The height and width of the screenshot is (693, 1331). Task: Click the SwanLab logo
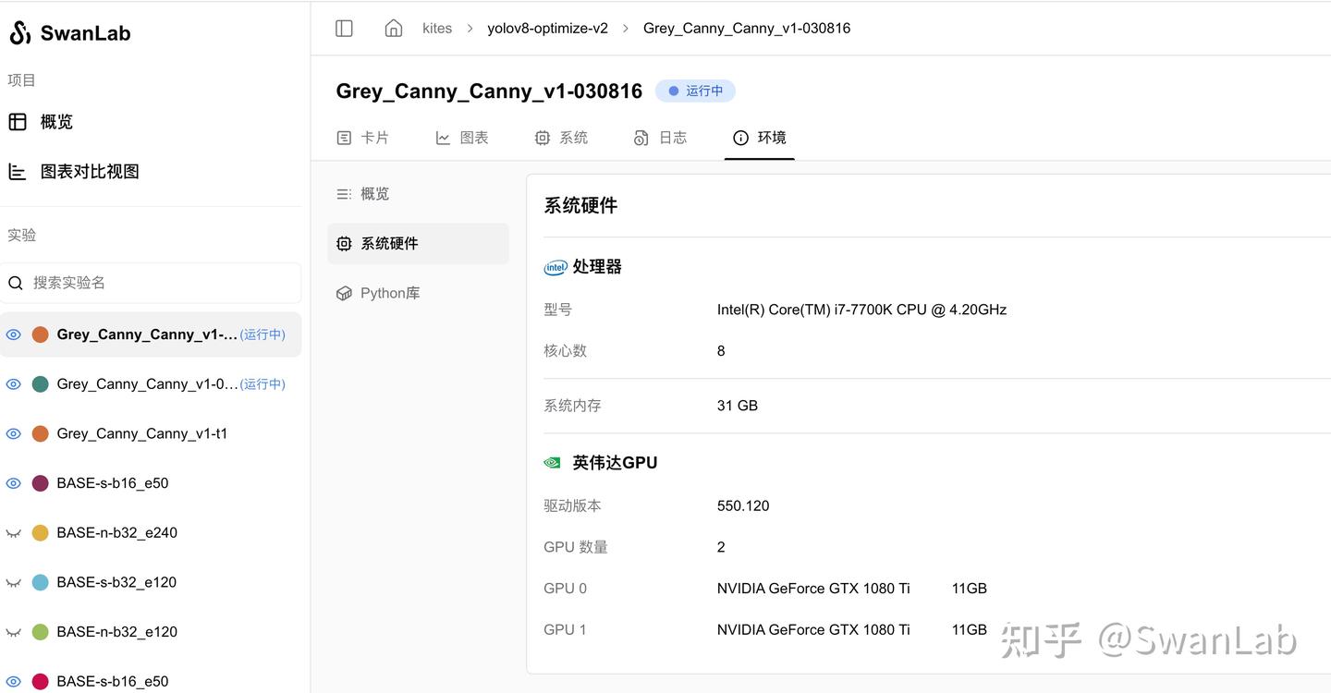click(x=69, y=33)
